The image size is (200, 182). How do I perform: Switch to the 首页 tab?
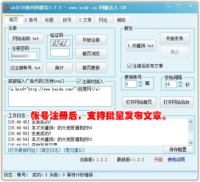click(14, 20)
